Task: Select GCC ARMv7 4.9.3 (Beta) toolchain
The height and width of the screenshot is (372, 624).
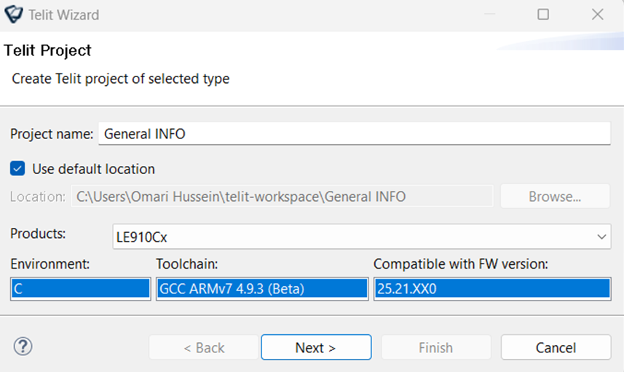Action: pyautogui.click(x=262, y=288)
